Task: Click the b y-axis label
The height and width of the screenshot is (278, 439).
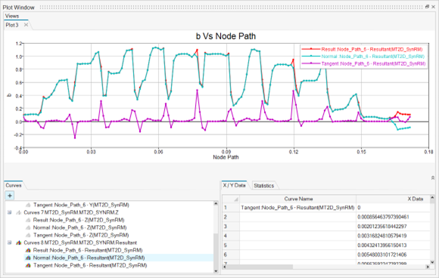Action: (x=9, y=95)
